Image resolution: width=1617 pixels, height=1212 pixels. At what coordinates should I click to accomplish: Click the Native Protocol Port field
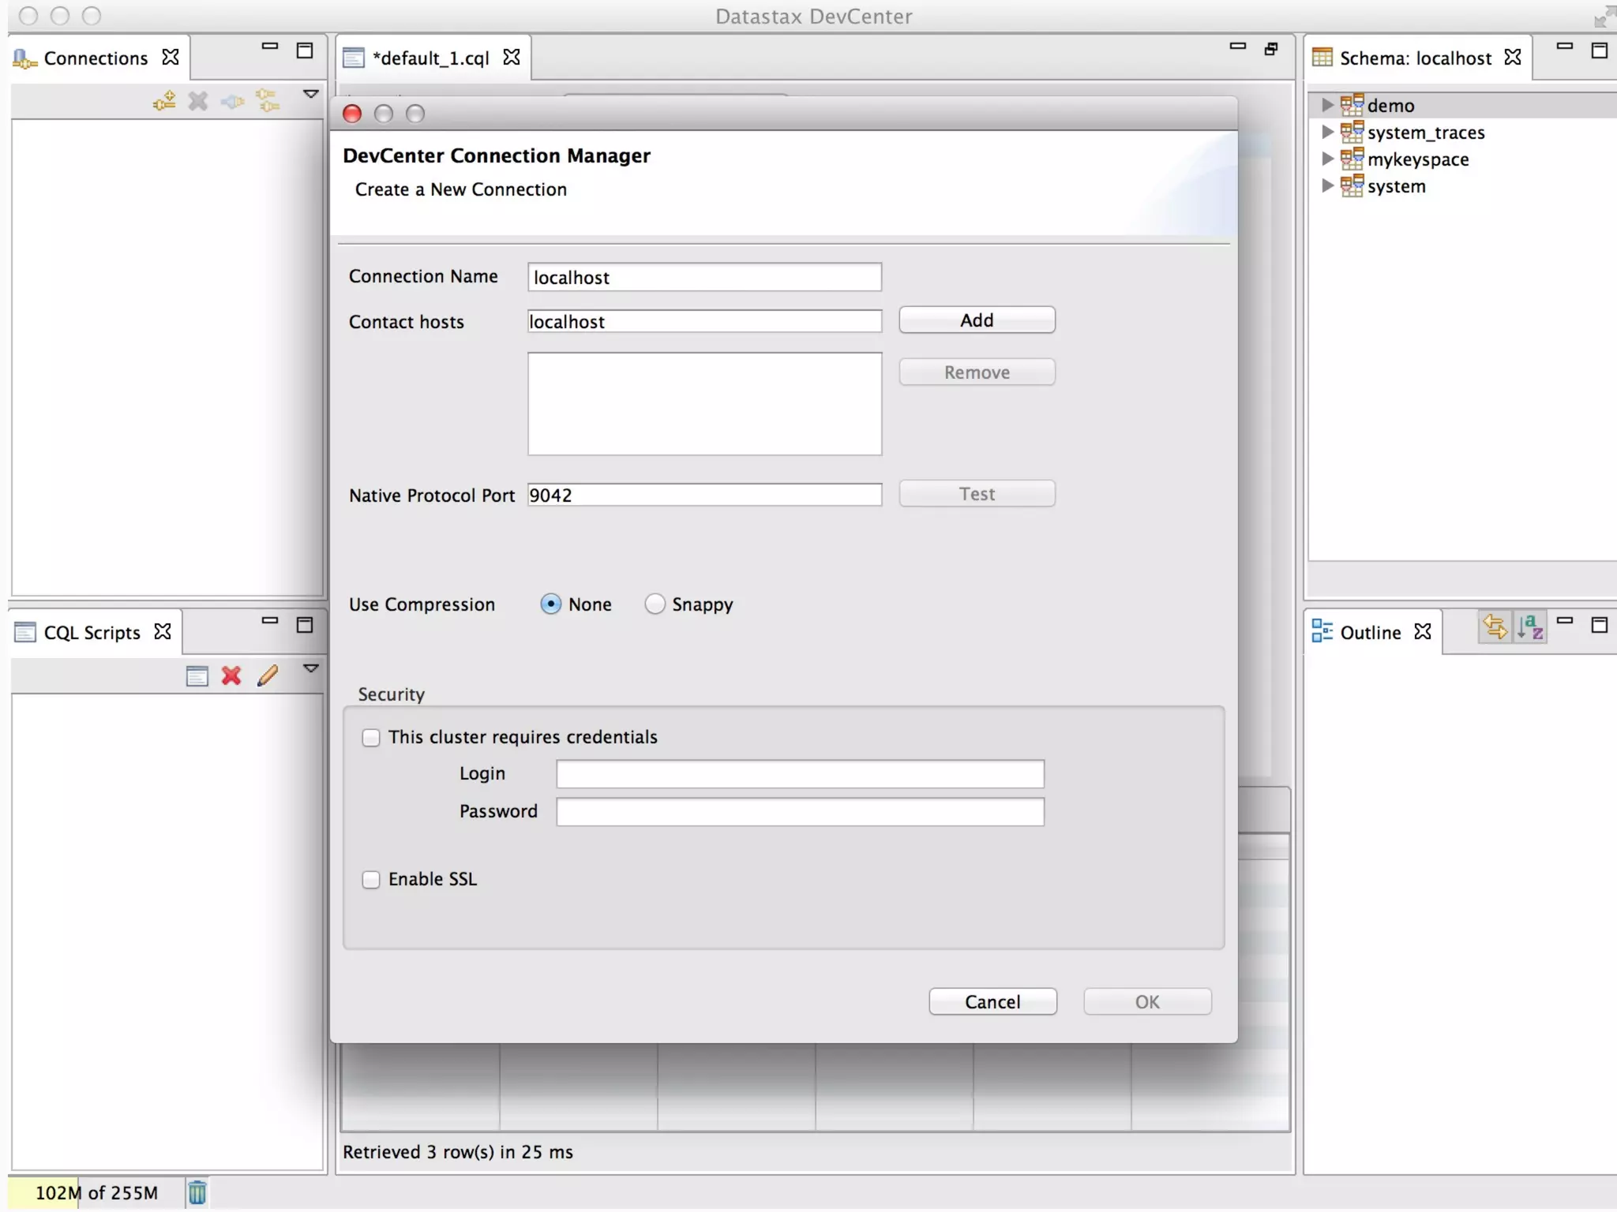pyautogui.click(x=704, y=496)
